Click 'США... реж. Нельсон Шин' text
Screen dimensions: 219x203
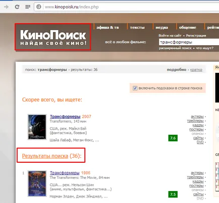click(x=72, y=185)
